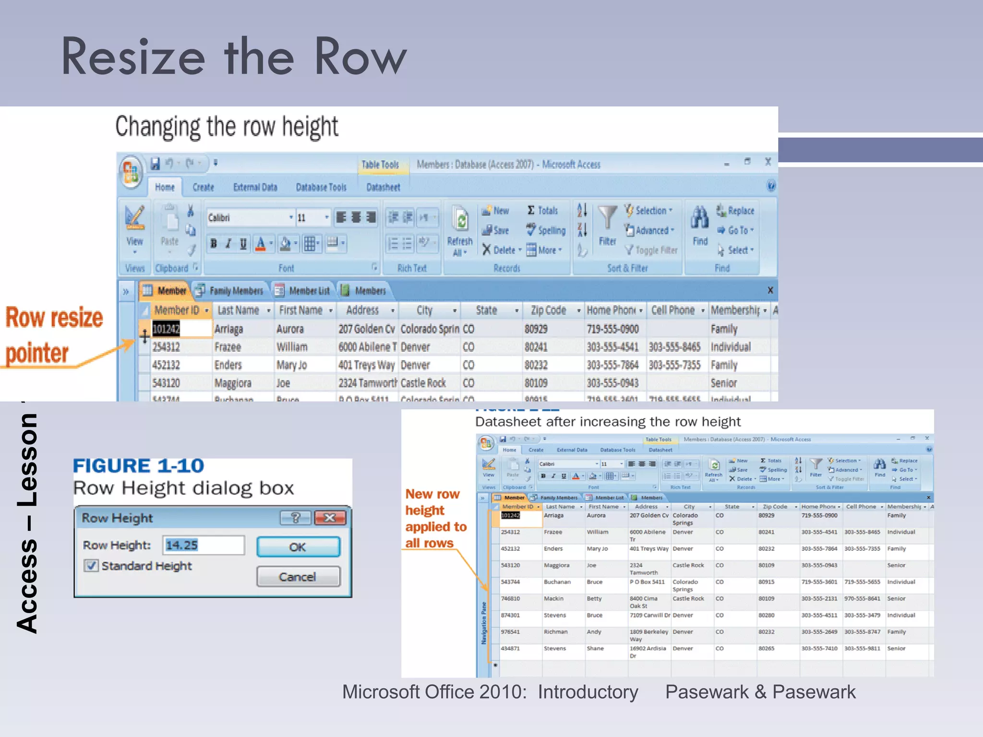Click Sort Descending in the large ribbon's Sort & Filter group
This screenshot has width=983, height=737.
tap(582, 230)
